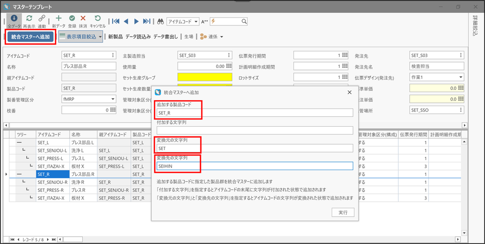485x244 pixels.
Task: Click 追加する製品コード input field
Action: [255, 113]
